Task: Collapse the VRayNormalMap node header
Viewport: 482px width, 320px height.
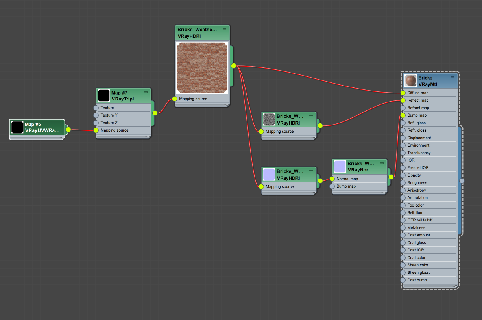Action: (382, 162)
